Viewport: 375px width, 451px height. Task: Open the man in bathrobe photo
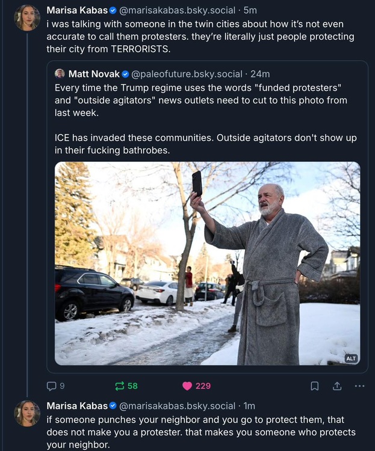(x=207, y=263)
